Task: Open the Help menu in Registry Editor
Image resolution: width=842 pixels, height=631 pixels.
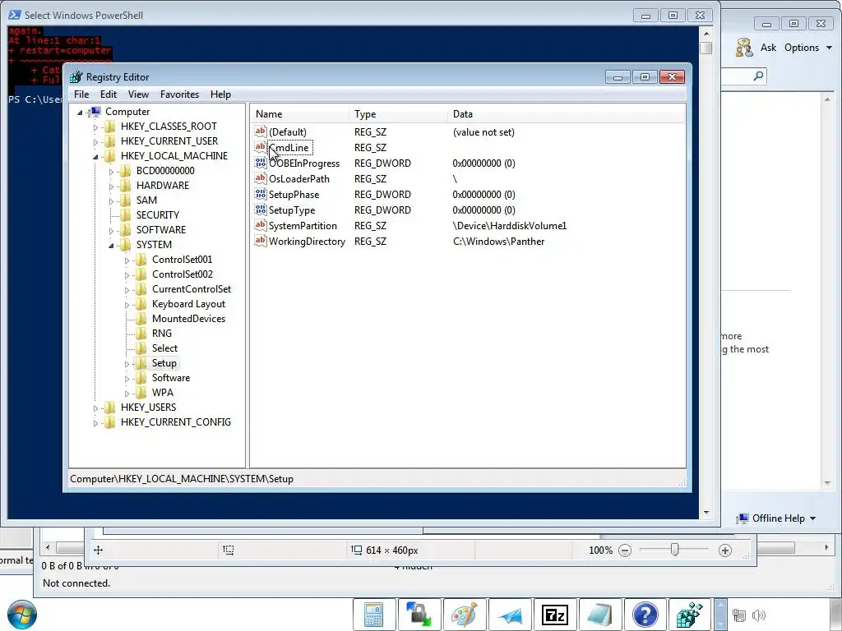Action: tap(220, 94)
